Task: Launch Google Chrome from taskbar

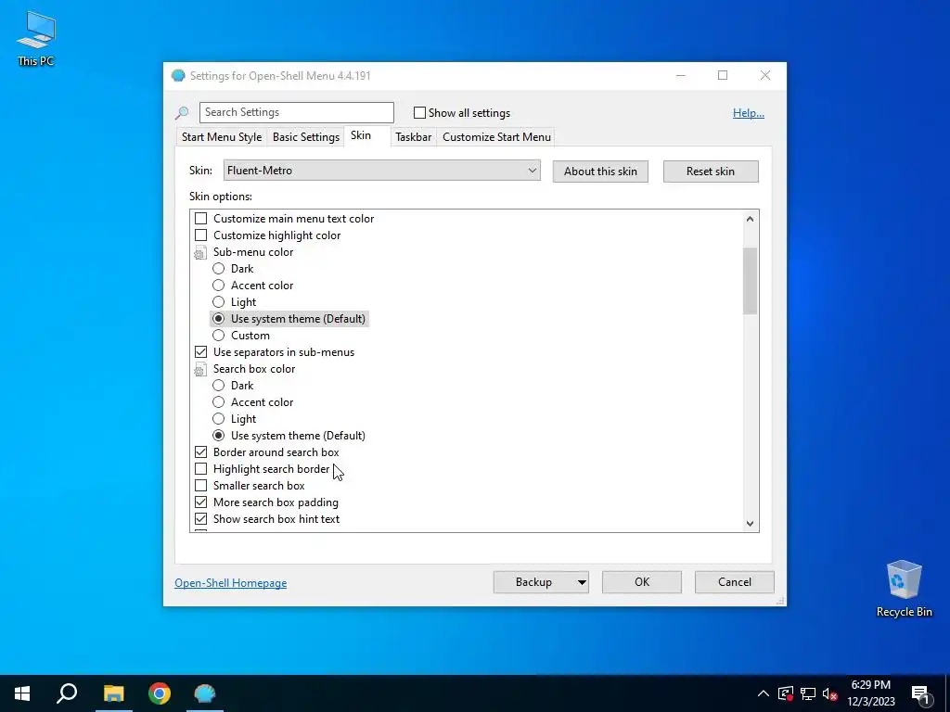Action: 160,693
